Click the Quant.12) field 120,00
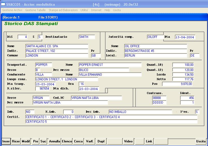Viewport: 208px width, 146px height. point(183,70)
